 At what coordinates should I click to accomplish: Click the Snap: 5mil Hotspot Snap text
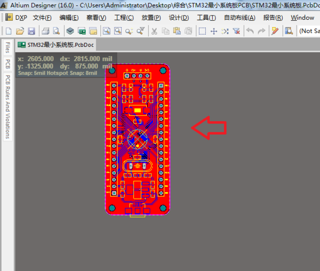coord(58,73)
